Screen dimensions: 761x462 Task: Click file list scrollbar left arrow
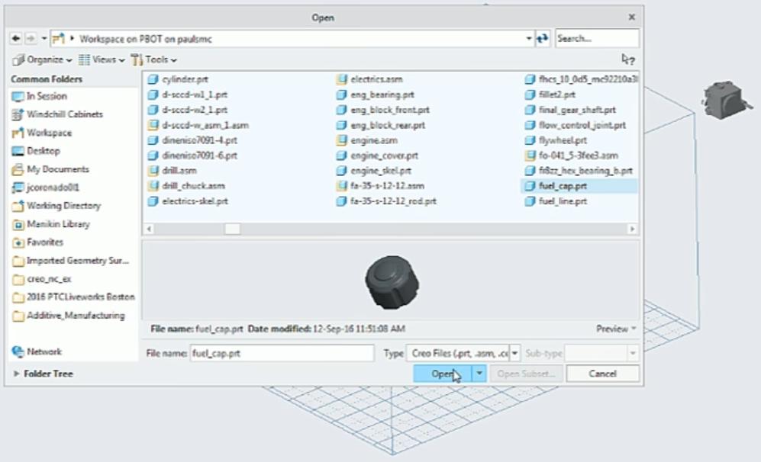149,229
